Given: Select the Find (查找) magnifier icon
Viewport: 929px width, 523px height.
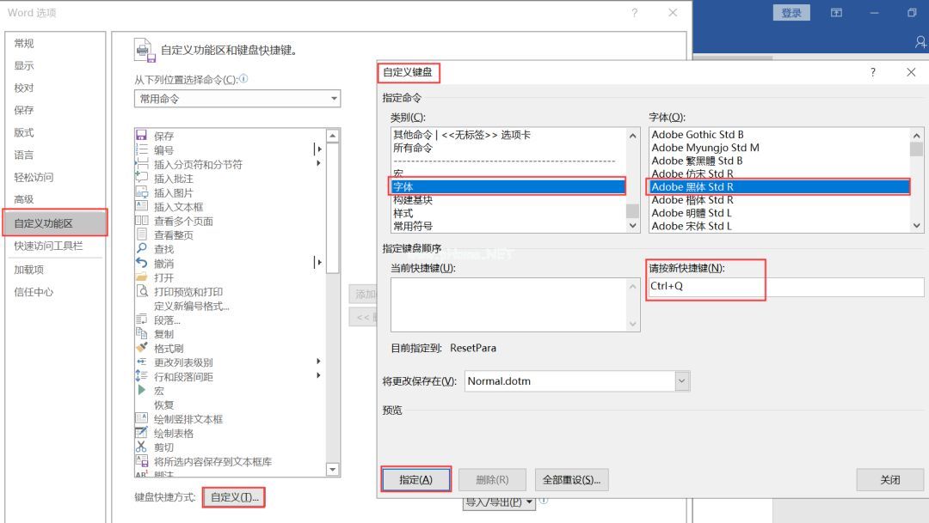Looking at the screenshot, I should click(x=142, y=249).
